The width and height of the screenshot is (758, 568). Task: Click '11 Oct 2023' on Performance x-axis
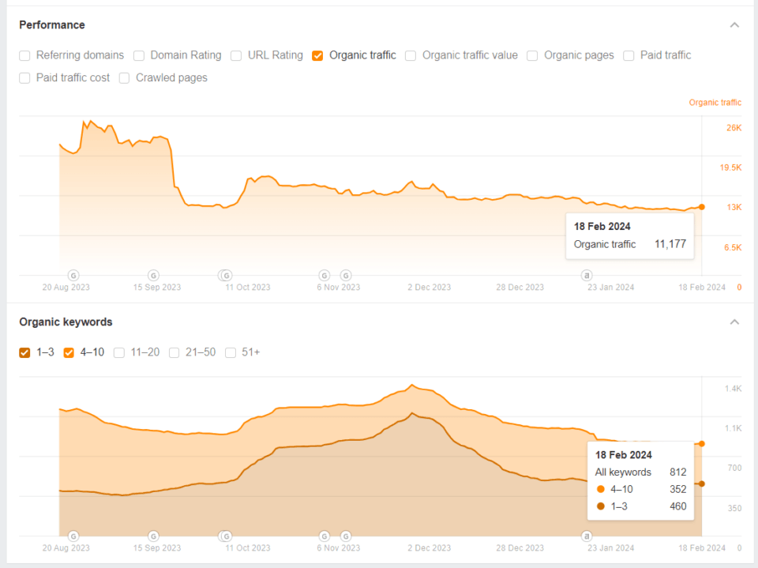(247, 287)
